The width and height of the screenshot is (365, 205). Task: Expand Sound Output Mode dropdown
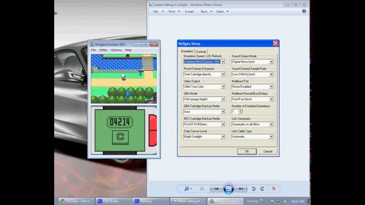[x=271, y=61]
